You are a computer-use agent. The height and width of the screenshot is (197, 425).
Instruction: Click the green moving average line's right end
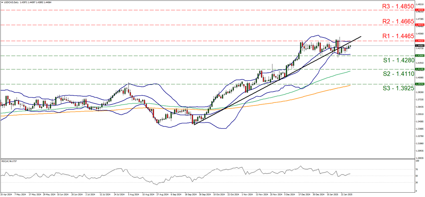[350, 71]
